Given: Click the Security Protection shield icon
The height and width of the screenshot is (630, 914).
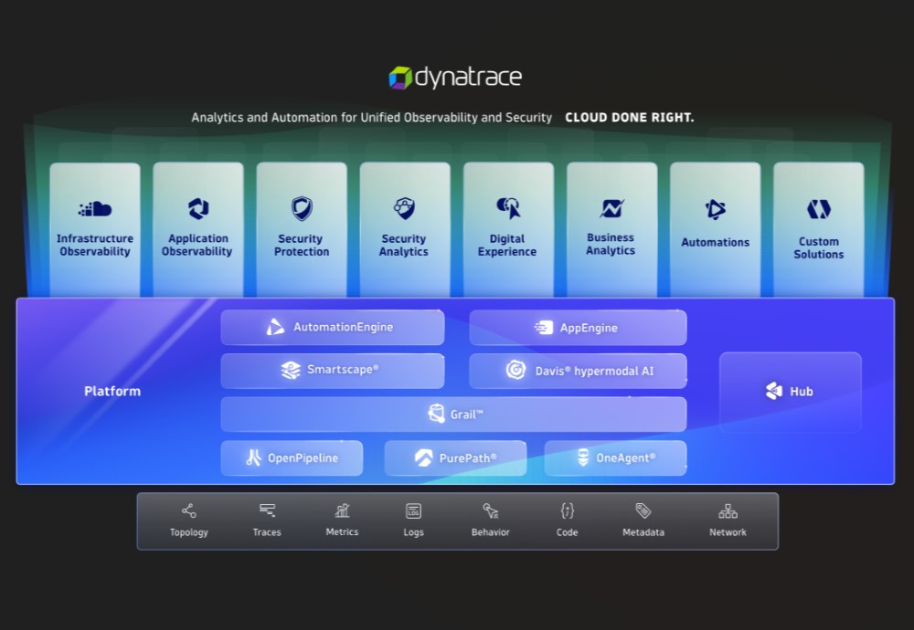Looking at the screenshot, I should point(302,208).
